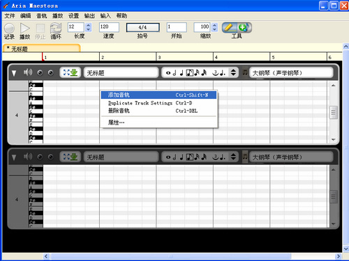Toggle triplet note option in first track
Viewport: 349px width, 261px height.
215,73
